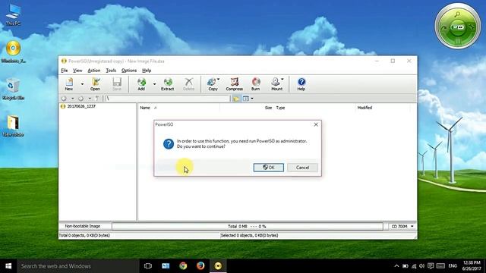486x273 pixels.
Task: Click the up one level icon
Action: [97, 99]
